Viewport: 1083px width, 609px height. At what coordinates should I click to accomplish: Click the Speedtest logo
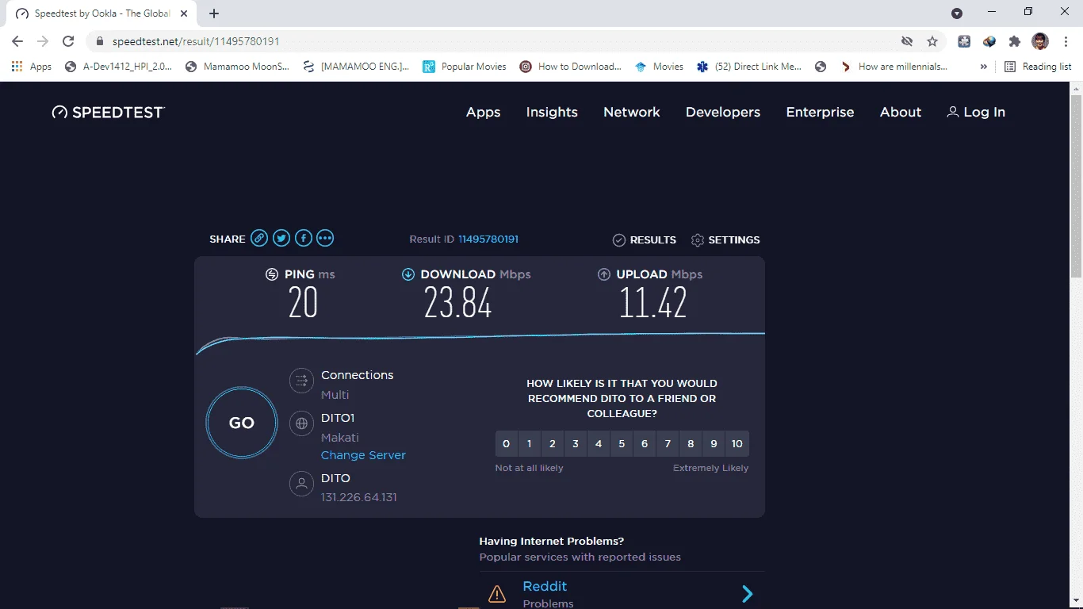pyautogui.click(x=108, y=113)
